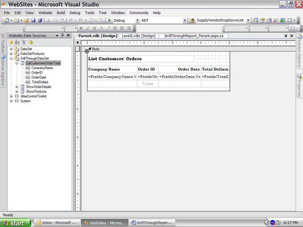Open the Debug configuration dropdown
This screenshot has width=303, height=227.
coord(137,21)
